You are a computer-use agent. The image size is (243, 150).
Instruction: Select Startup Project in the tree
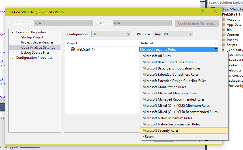[x=32, y=37]
